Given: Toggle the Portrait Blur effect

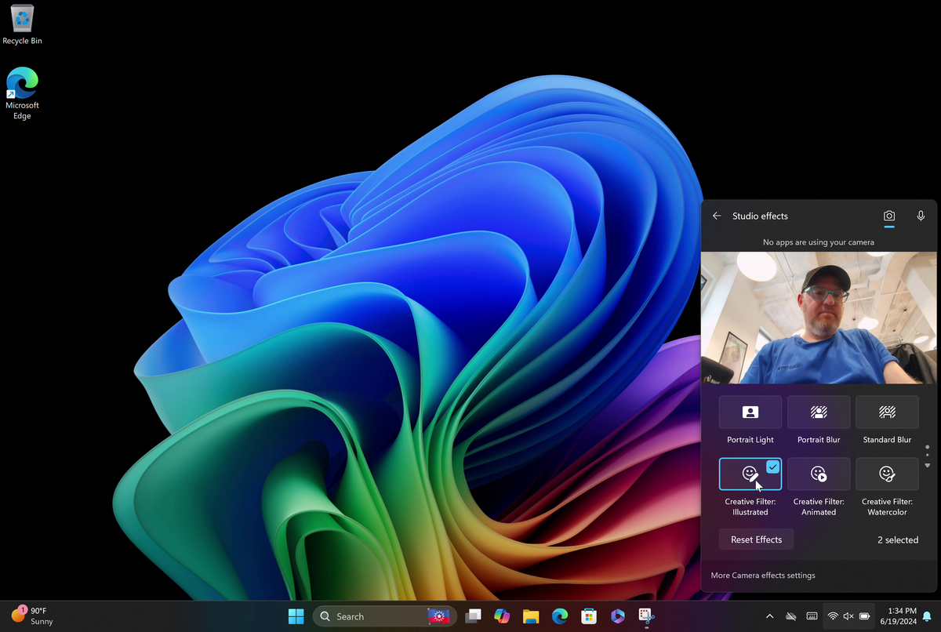Looking at the screenshot, I should [x=819, y=412].
